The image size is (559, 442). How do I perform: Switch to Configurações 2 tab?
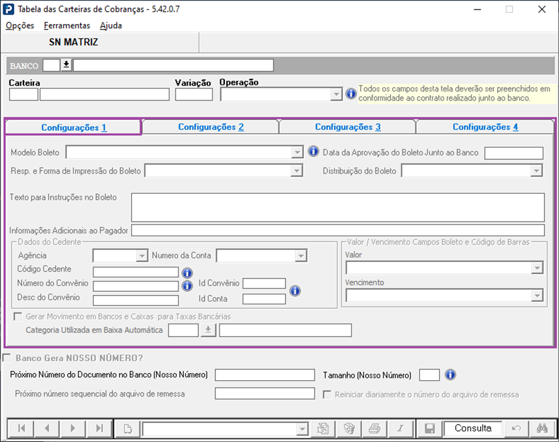tap(211, 127)
